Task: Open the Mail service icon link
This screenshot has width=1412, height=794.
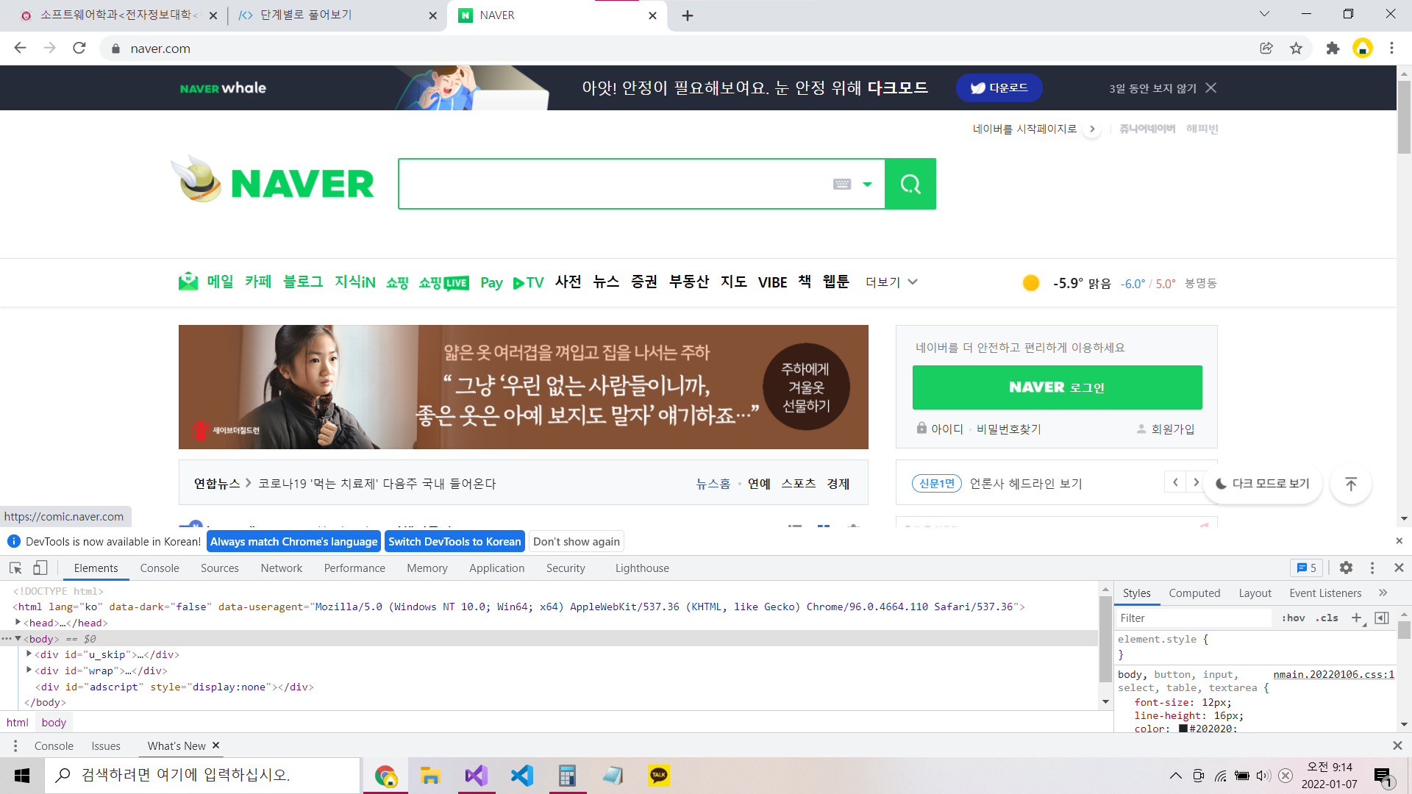Action: coord(188,282)
